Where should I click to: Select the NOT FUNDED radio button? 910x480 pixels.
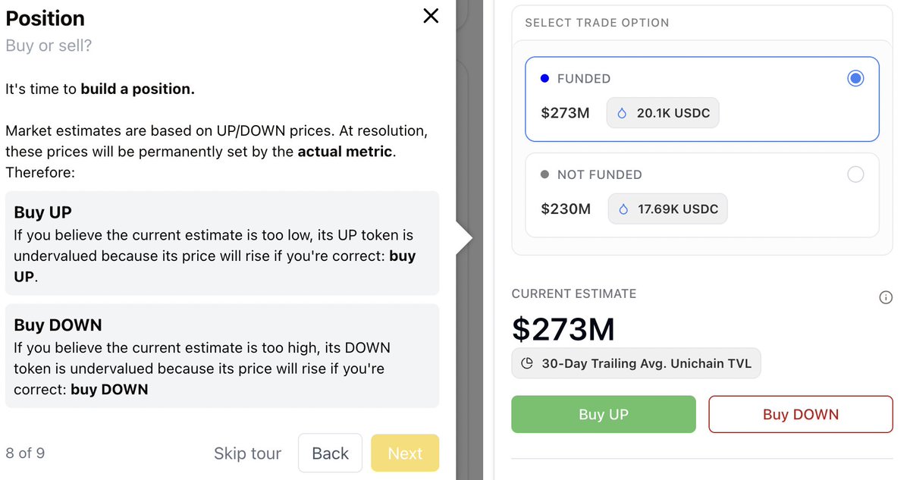click(x=855, y=174)
